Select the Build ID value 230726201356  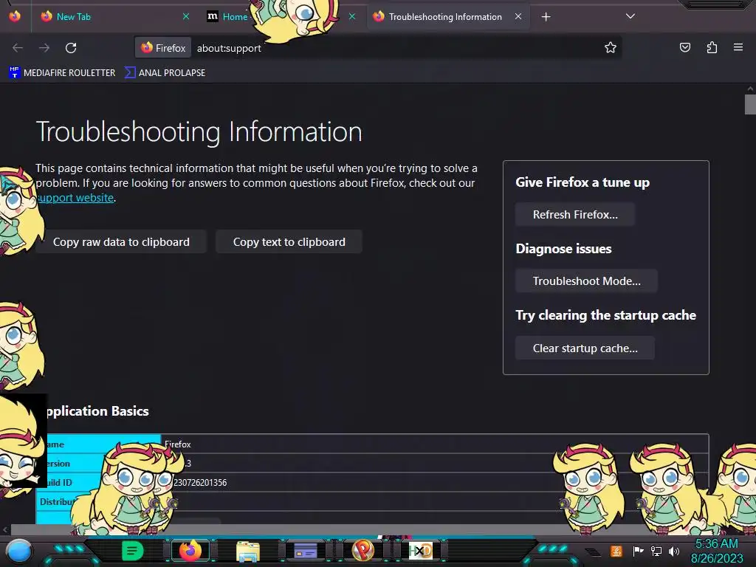tap(199, 483)
